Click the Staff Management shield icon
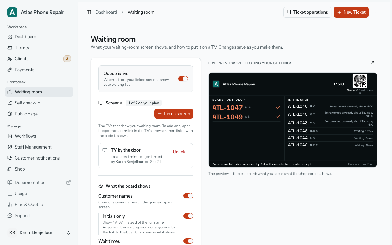Screen dimensions: 392x245 point(10,147)
